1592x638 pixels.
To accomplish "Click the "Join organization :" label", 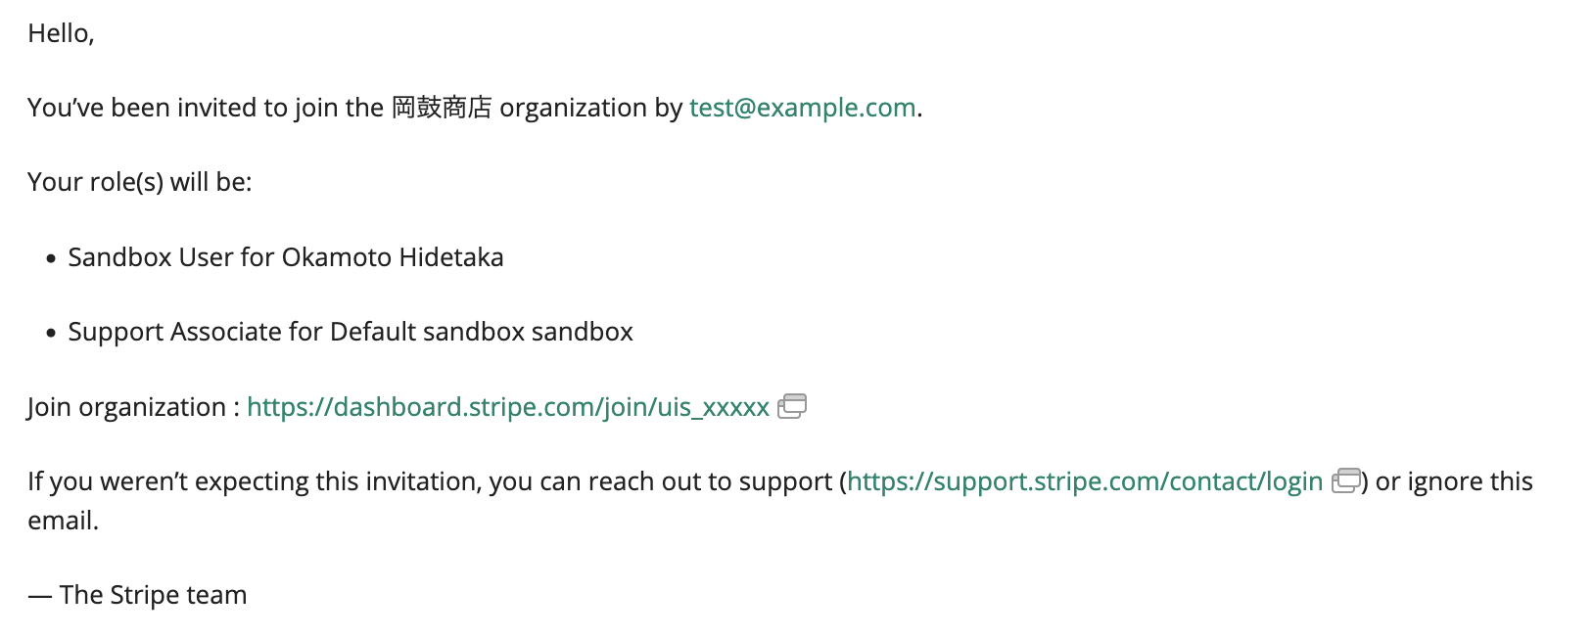I will click(133, 407).
